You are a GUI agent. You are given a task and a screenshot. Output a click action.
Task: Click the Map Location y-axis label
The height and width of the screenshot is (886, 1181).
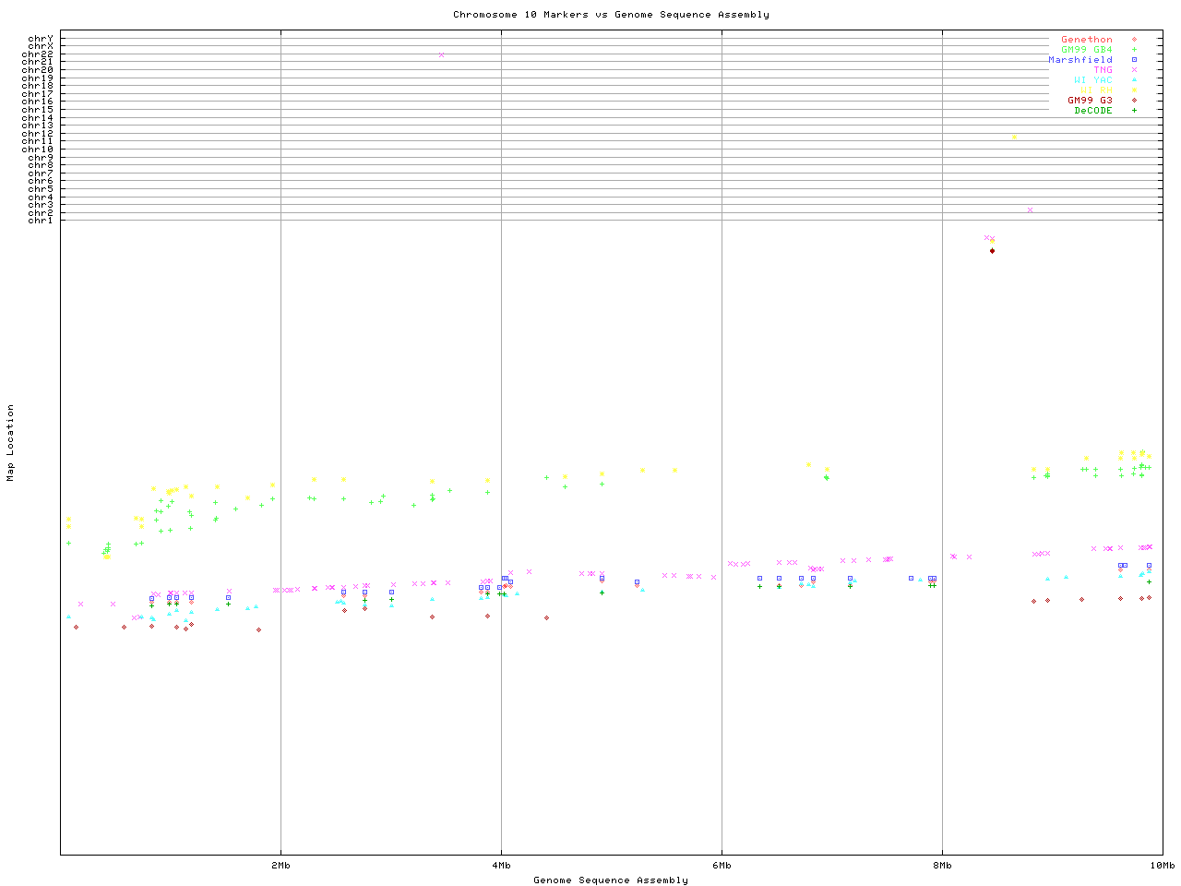pos(11,443)
